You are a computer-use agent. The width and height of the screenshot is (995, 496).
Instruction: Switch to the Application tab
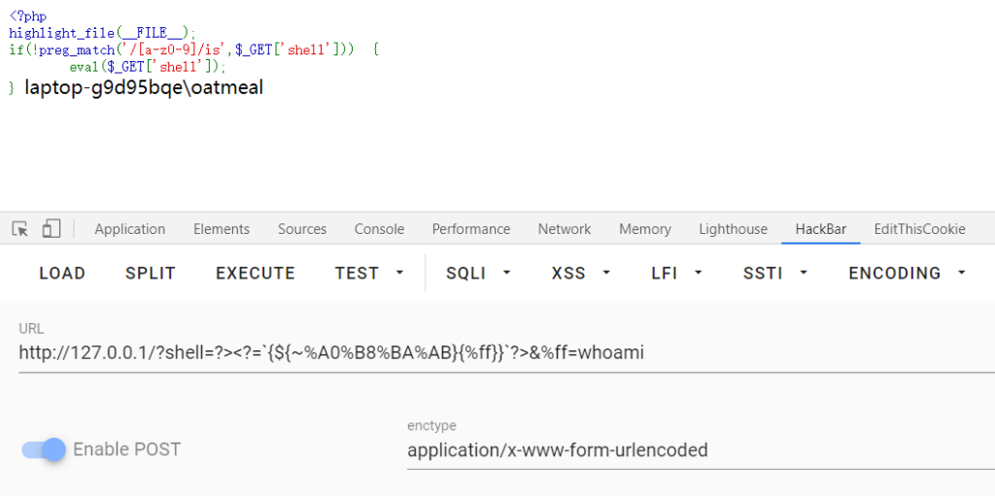[x=130, y=229]
